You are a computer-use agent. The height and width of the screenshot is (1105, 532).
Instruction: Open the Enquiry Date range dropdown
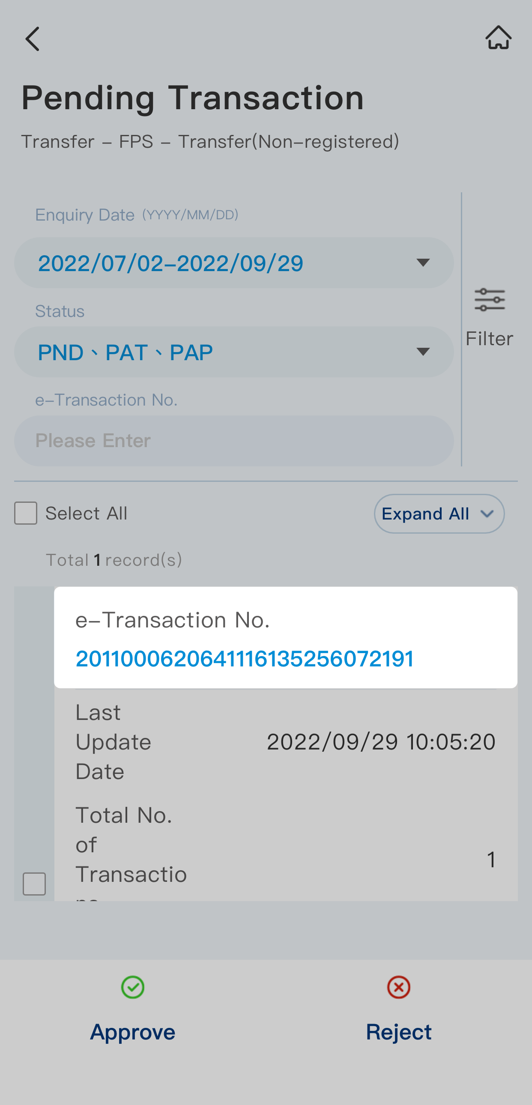click(234, 263)
